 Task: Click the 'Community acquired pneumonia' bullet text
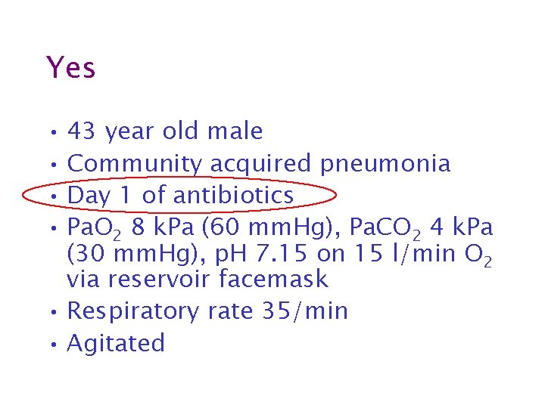[x=259, y=163]
